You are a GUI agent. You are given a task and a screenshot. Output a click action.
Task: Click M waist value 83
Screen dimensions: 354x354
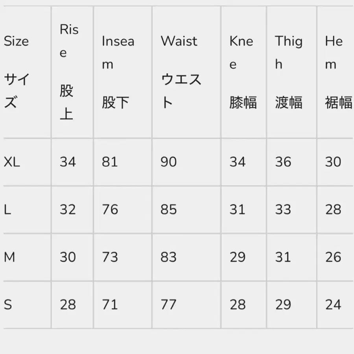click(x=169, y=257)
